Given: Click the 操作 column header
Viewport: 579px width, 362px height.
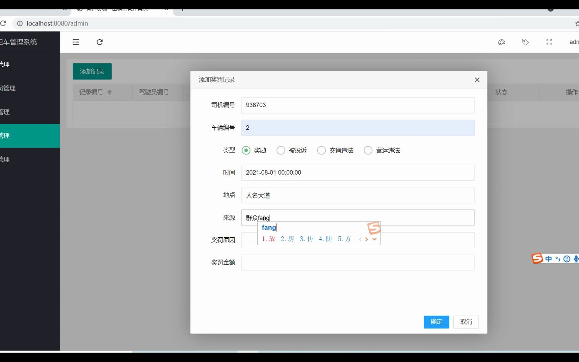Looking at the screenshot, I should pos(572,92).
